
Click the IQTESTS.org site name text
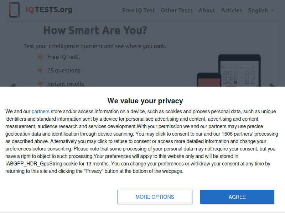coord(49,10)
